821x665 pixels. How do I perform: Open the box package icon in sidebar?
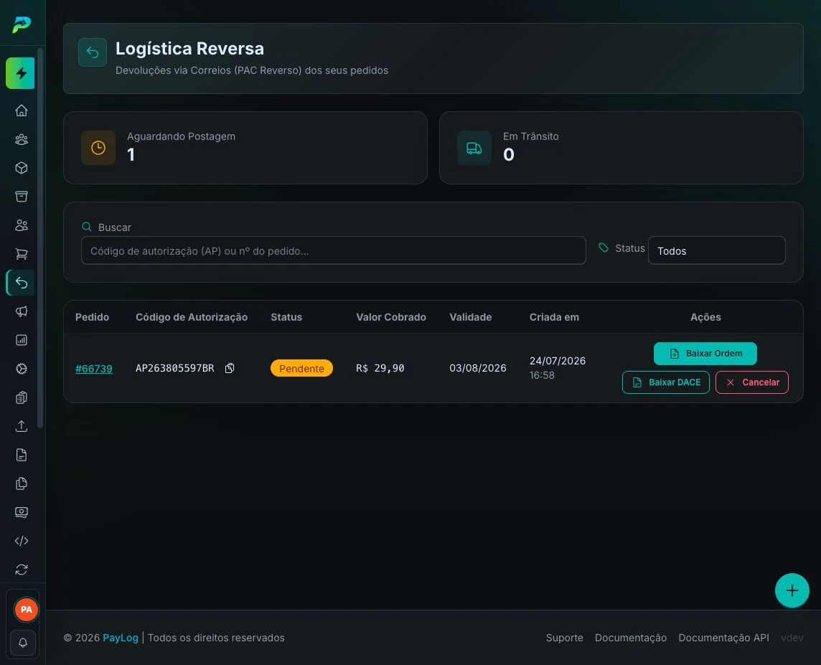[x=22, y=168]
